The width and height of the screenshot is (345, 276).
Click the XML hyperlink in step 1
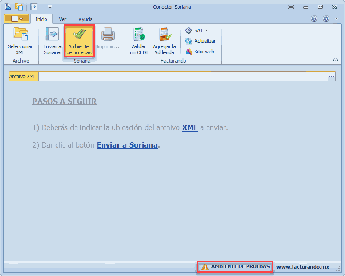point(190,127)
